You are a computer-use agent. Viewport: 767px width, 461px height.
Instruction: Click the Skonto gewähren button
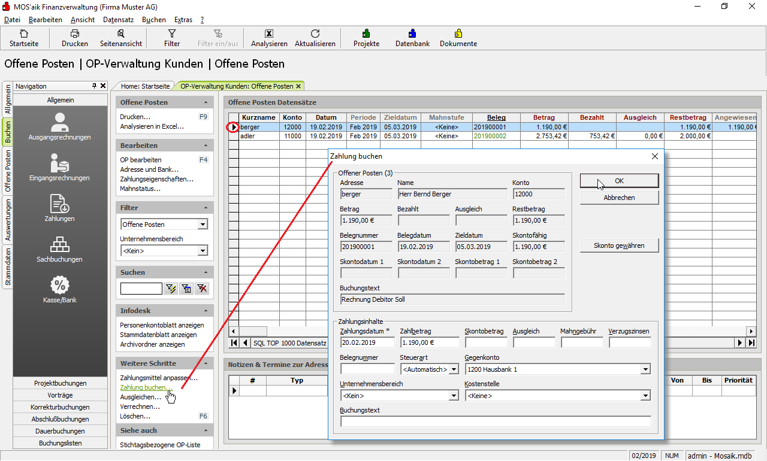pos(619,245)
